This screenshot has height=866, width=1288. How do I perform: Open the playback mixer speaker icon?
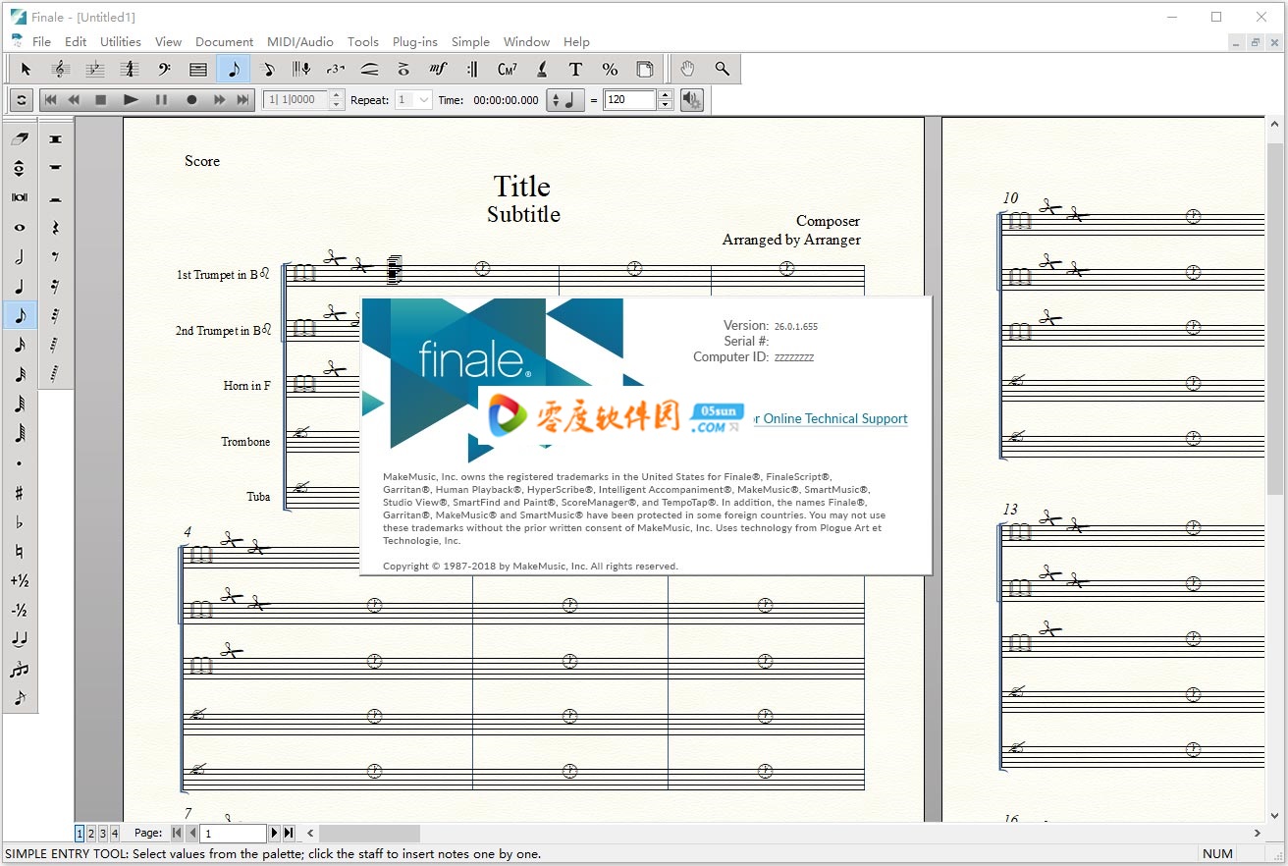pyautogui.click(x=692, y=100)
